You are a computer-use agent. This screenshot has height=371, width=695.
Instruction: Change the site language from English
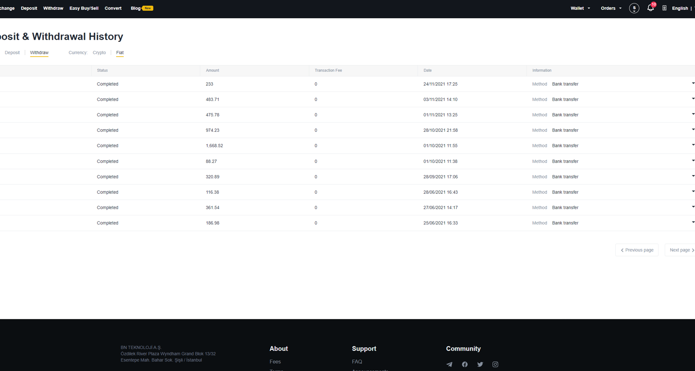tap(680, 8)
